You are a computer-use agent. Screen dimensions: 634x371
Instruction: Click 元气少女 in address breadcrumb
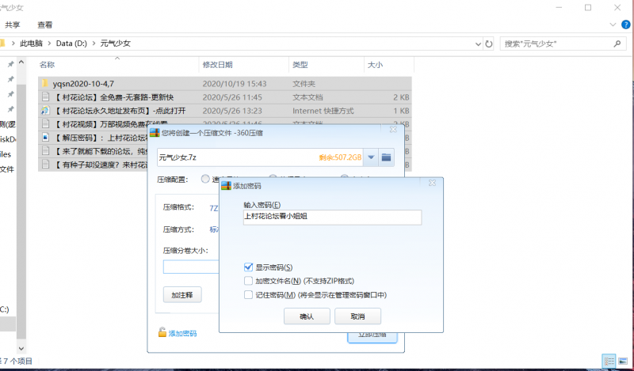point(115,44)
